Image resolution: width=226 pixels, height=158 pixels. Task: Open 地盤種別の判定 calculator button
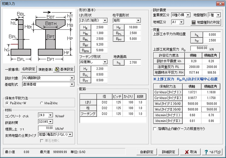(x=206, y=22)
